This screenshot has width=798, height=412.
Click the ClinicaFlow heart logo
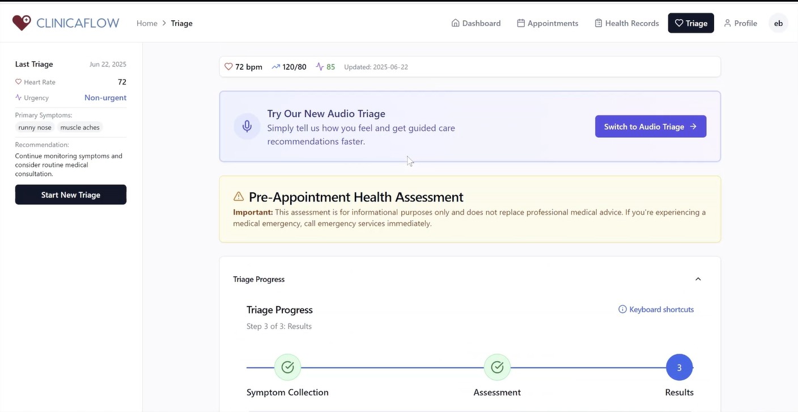coord(22,23)
